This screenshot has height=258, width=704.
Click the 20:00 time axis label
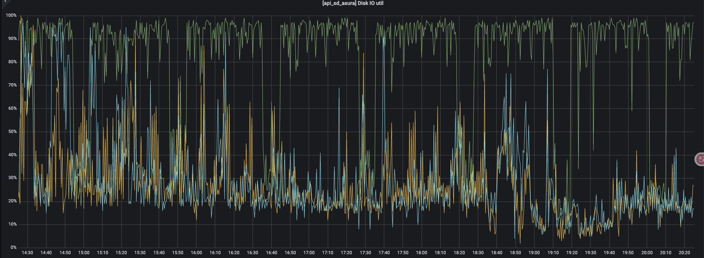(647, 253)
